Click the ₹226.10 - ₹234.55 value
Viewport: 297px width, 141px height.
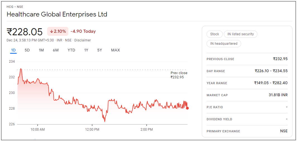pos(271,71)
